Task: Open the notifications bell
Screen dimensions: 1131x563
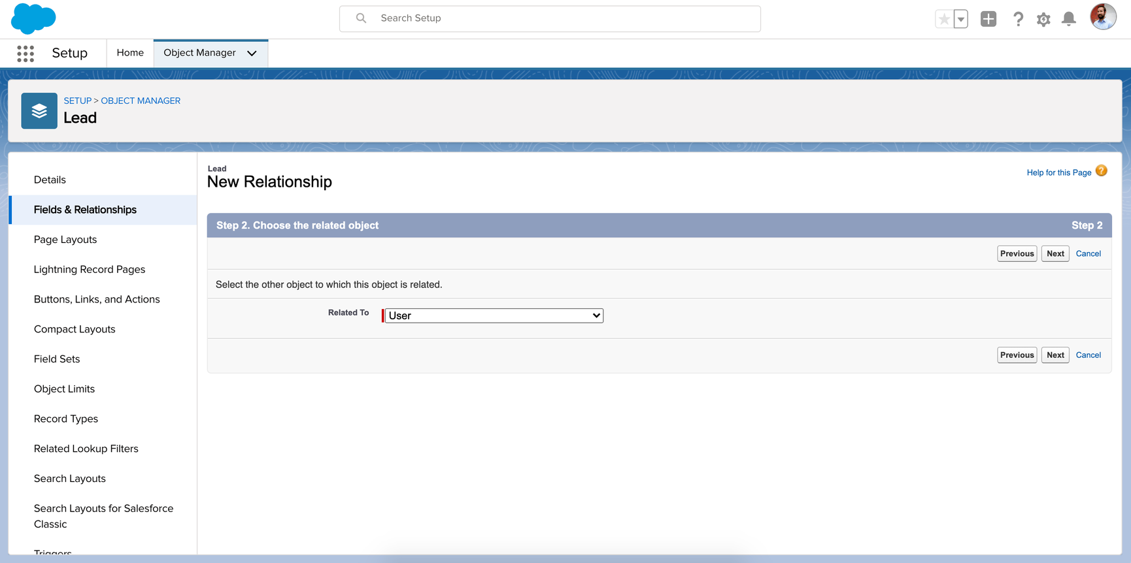Action: tap(1069, 19)
